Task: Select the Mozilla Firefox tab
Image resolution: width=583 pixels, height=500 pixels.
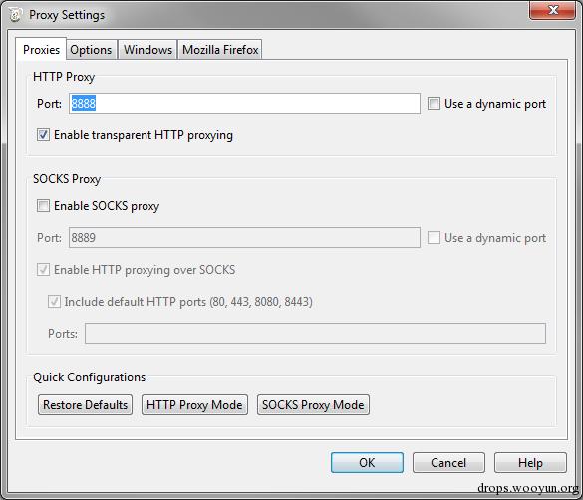Action: tap(220, 50)
